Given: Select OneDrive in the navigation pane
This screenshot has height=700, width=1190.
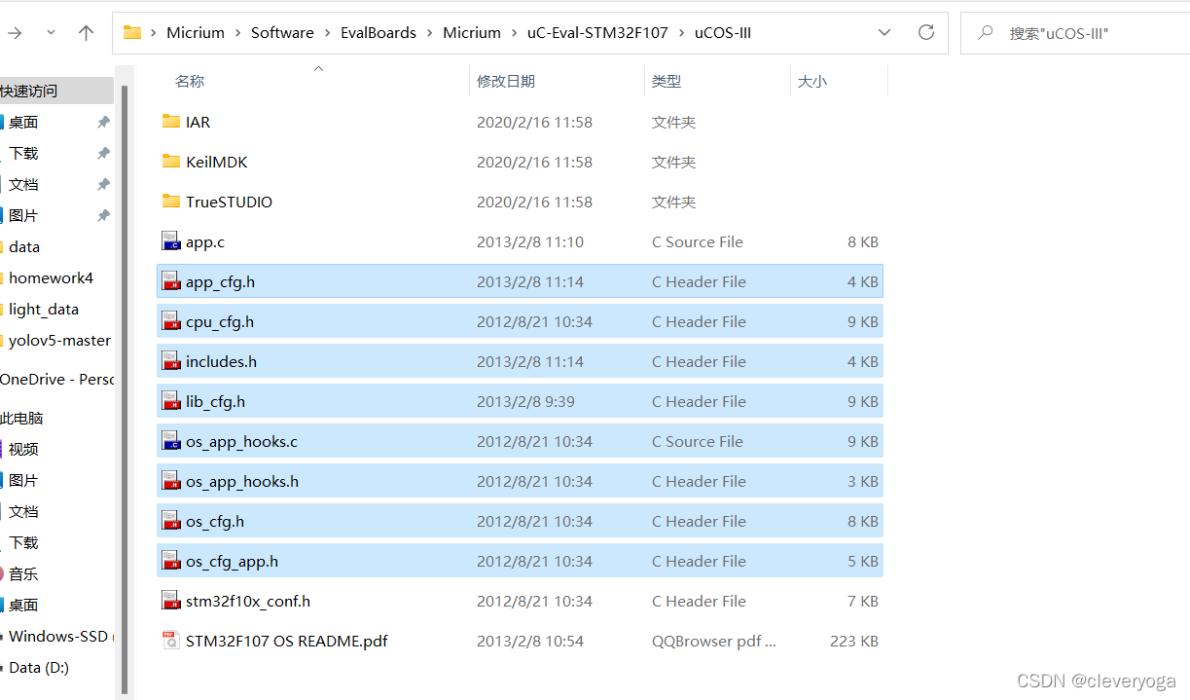Looking at the screenshot, I should (56, 379).
